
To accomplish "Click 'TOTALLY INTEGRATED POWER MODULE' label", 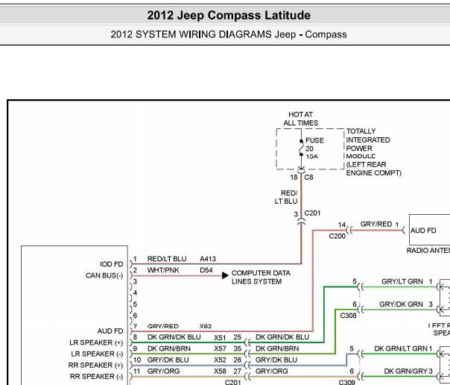I will pos(368,144).
